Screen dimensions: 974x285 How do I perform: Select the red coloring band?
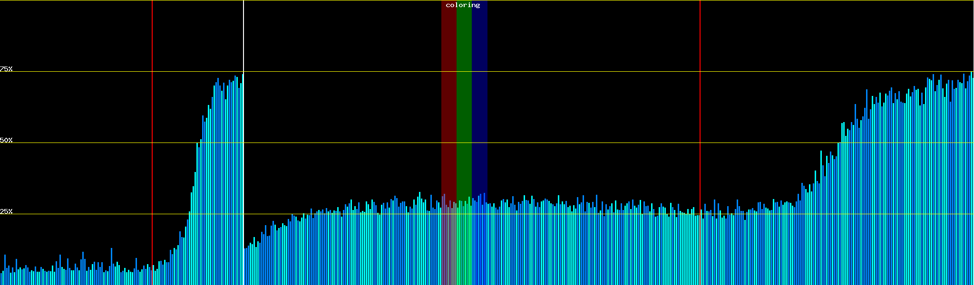coord(448,95)
